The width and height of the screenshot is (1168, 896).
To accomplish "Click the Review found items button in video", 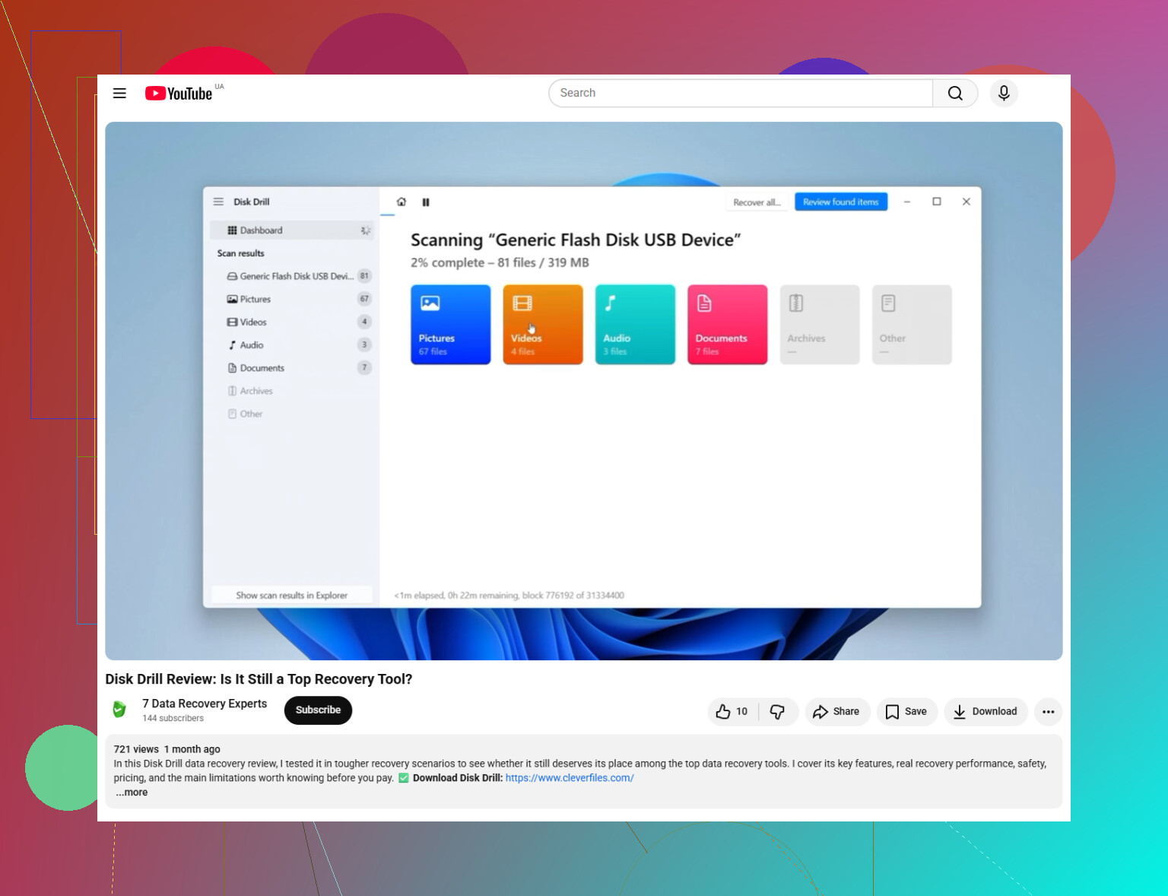I will (x=841, y=202).
